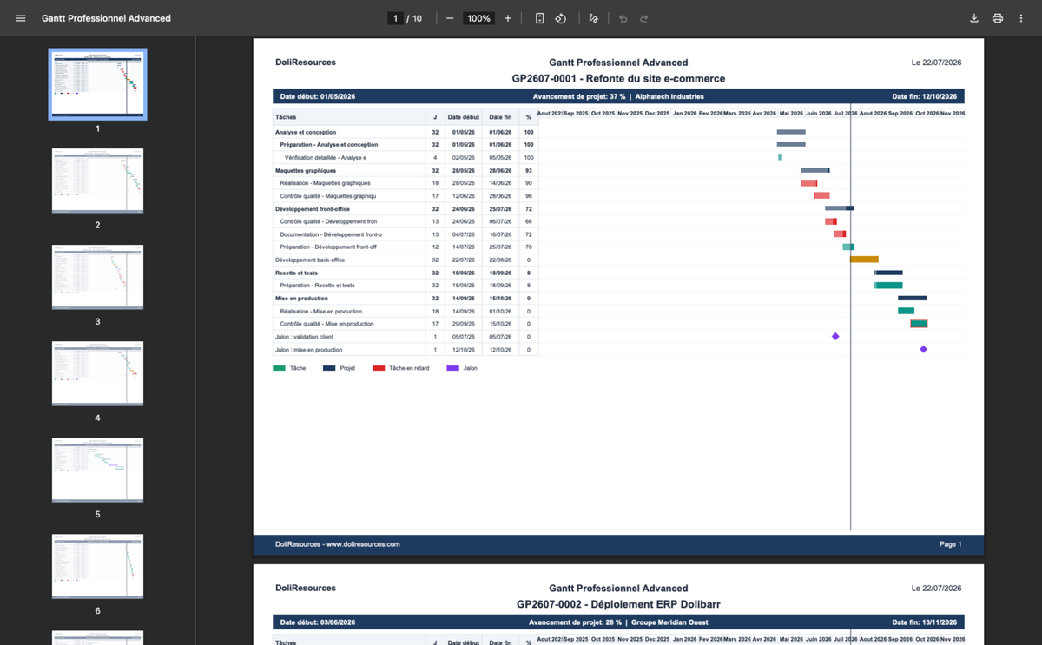This screenshot has width=1042, height=645.
Task: Click the purple Jalon legend swatch
Action: [x=452, y=368]
